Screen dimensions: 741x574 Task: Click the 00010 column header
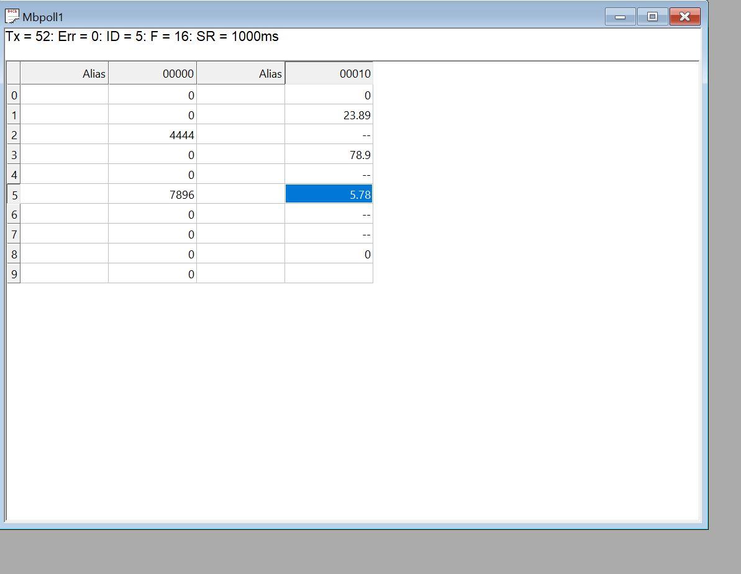(329, 73)
